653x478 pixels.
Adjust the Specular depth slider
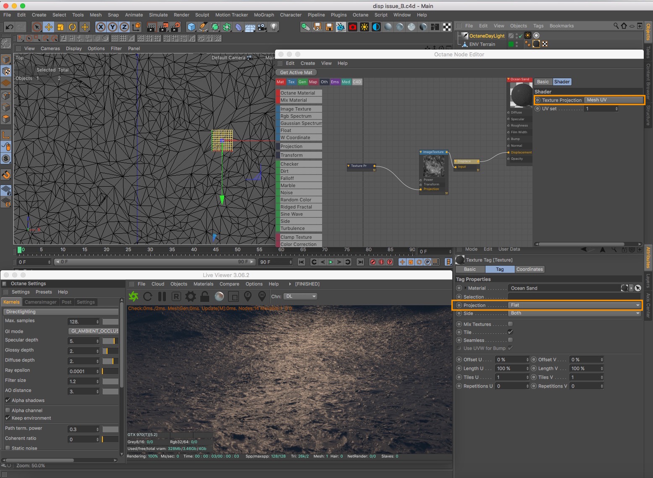point(110,341)
